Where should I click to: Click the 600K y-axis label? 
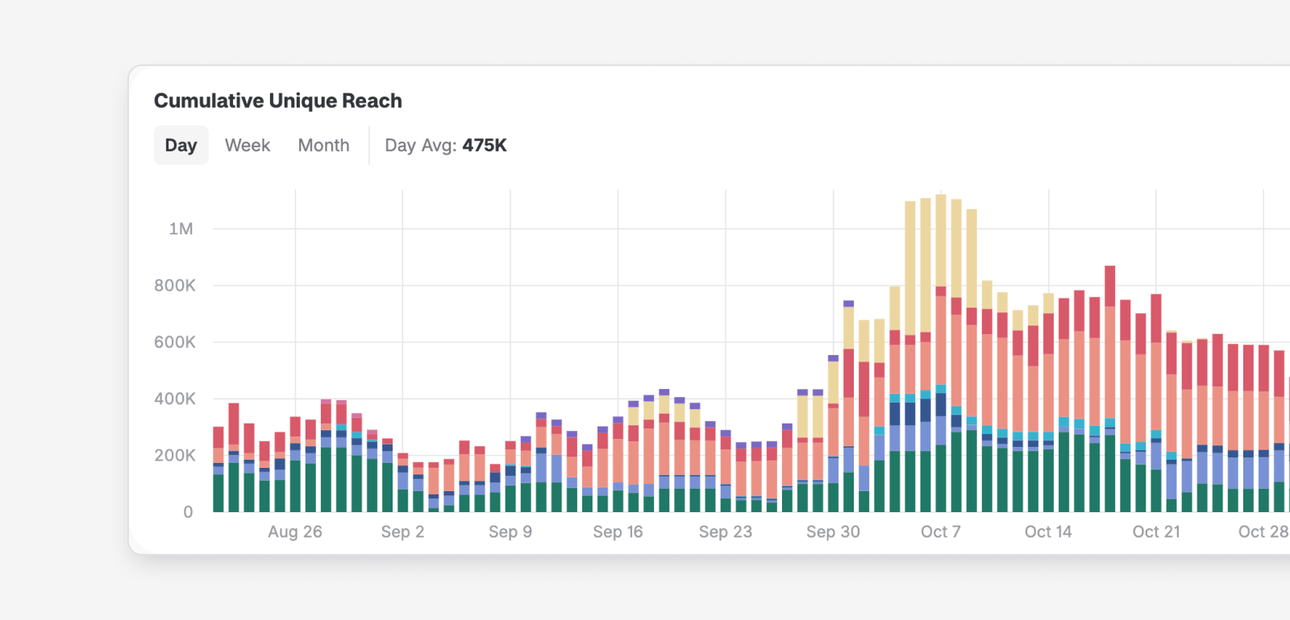click(175, 342)
